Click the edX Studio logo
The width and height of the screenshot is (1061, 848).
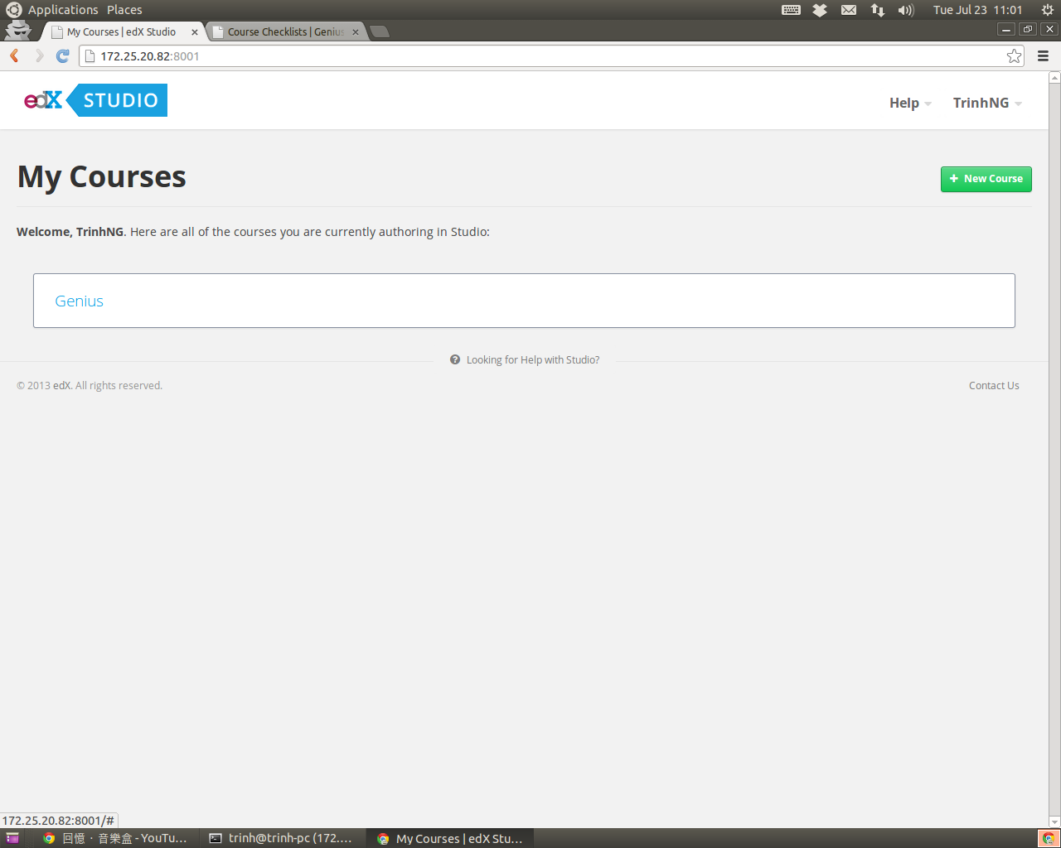[94, 99]
